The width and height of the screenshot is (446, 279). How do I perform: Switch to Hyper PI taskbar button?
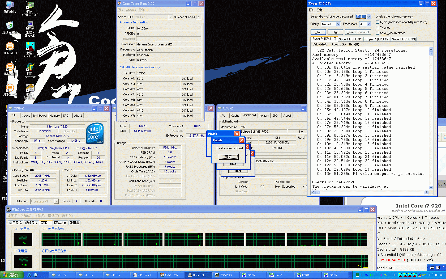199,275
